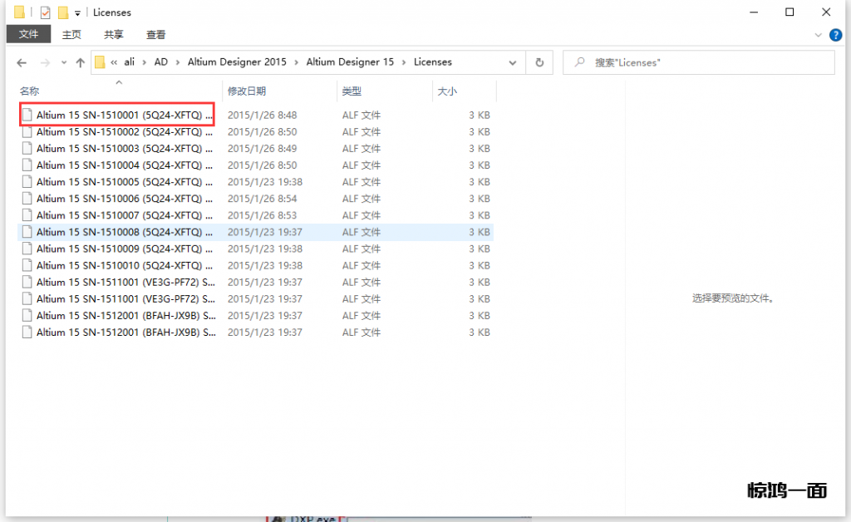This screenshot has width=851, height=522.
Task: Click the Properties checkmark icon in title bar
Action: coord(45,12)
